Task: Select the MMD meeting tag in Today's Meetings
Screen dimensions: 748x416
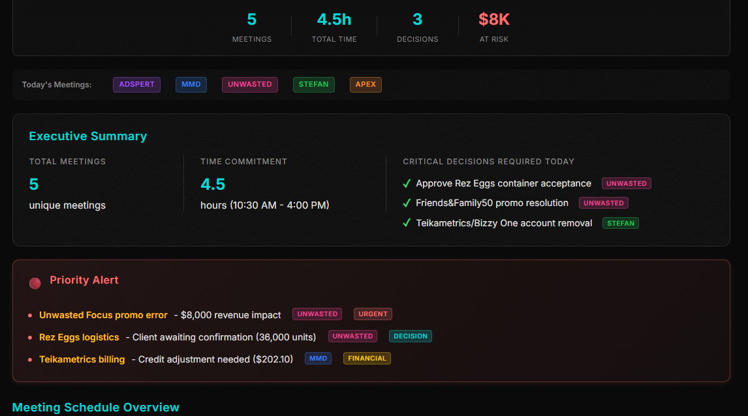Action: click(x=191, y=85)
